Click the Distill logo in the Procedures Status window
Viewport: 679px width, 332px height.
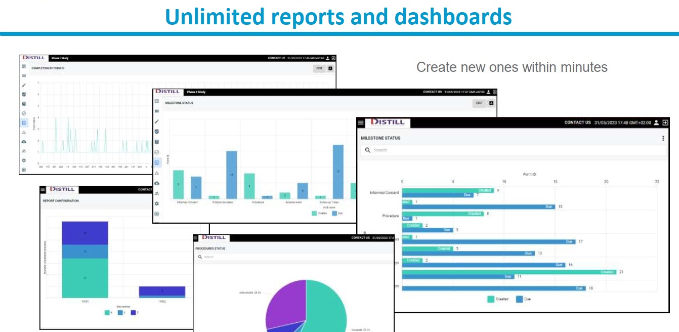click(x=214, y=238)
